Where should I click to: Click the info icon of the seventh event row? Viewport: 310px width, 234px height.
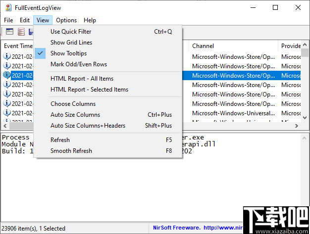[7, 113]
